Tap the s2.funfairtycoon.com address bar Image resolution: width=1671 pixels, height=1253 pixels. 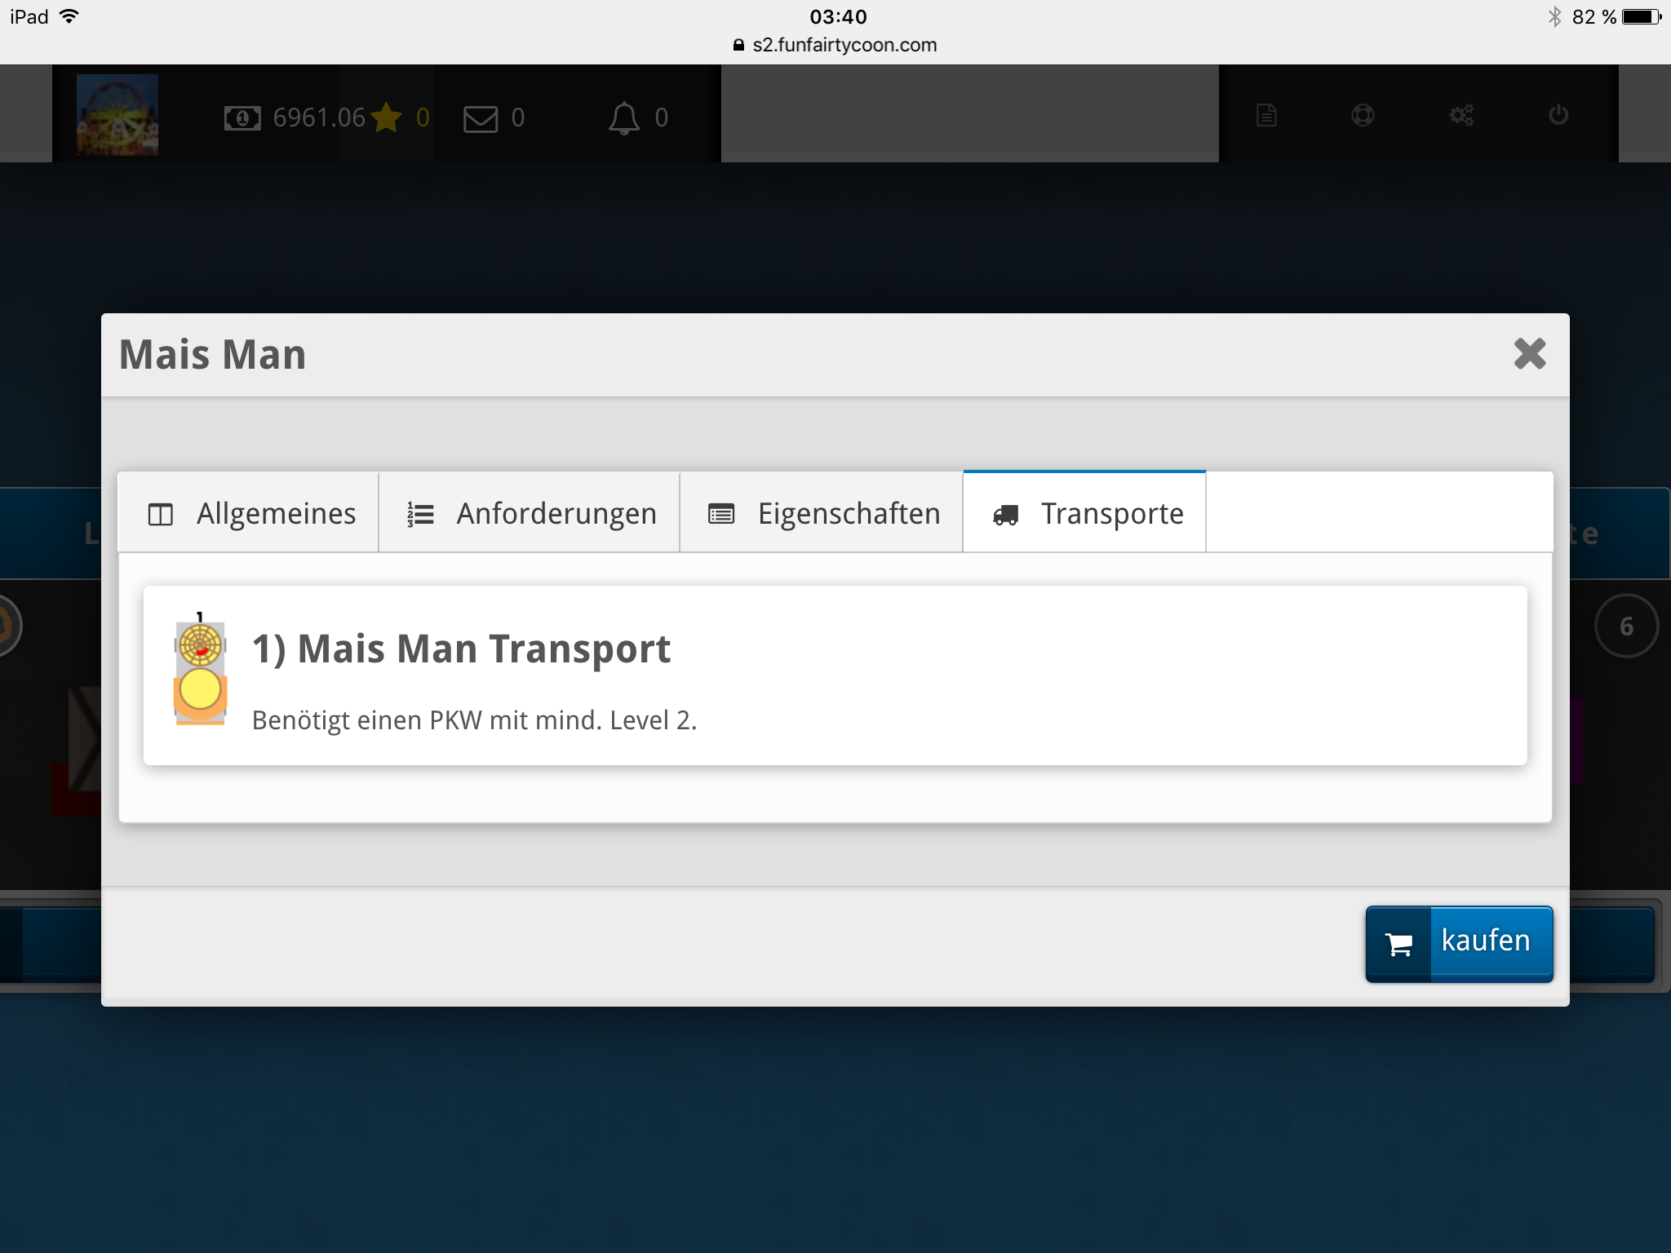click(x=835, y=45)
